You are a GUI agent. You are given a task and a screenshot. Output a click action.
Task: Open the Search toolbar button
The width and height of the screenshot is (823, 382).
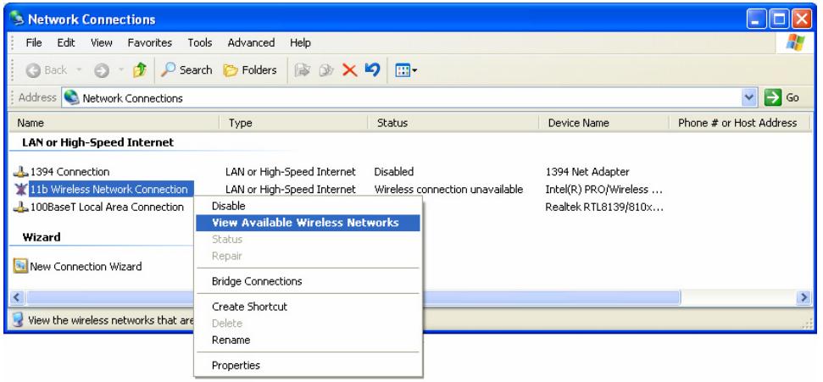pyautogui.click(x=186, y=69)
